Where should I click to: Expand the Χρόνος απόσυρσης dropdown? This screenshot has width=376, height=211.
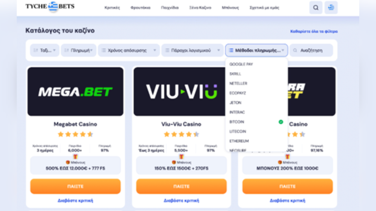[129, 50]
